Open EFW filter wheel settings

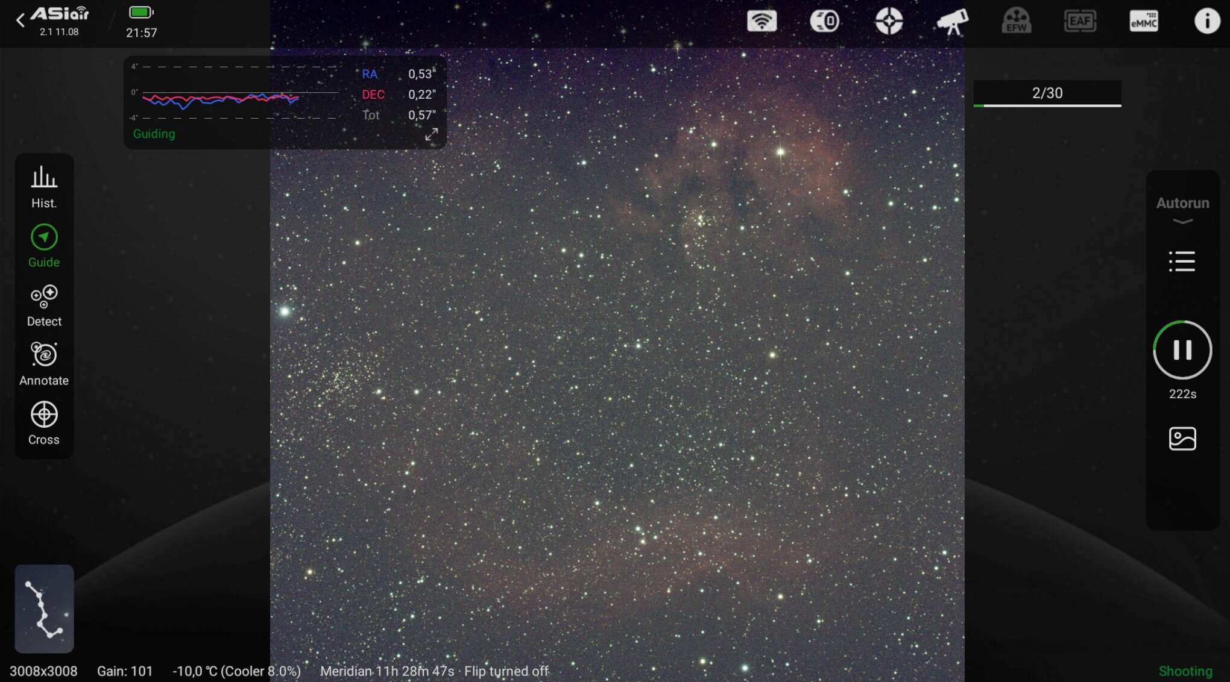1016,22
